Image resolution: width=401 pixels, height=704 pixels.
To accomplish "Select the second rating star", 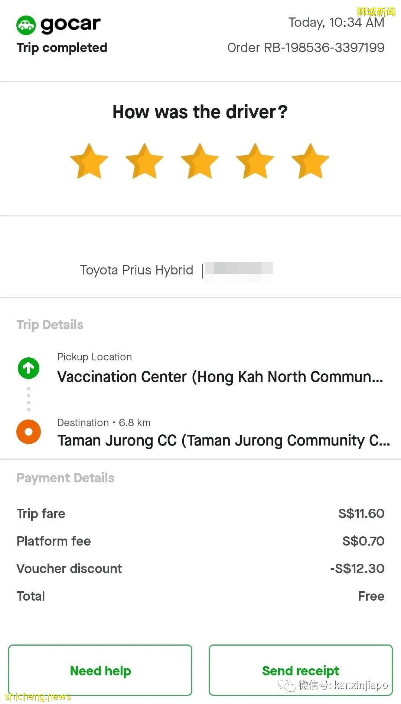I will (144, 161).
